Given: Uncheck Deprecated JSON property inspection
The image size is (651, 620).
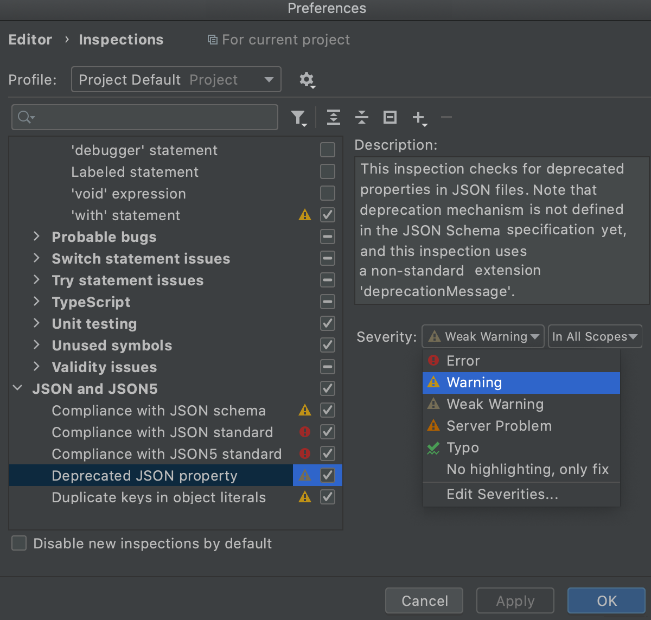Looking at the screenshot, I should click(328, 476).
